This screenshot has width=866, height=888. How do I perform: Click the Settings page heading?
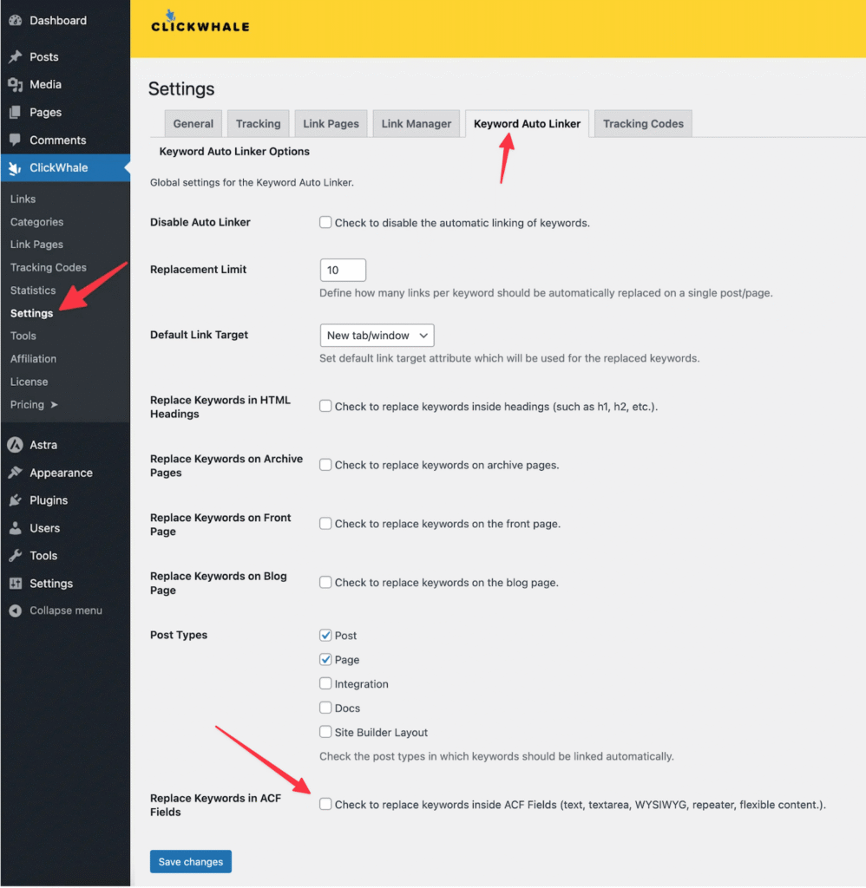[x=181, y=89]
